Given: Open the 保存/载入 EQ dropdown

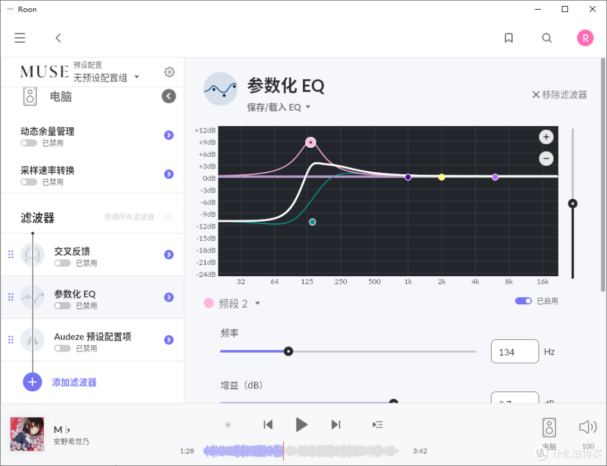Looking at the screenshot, I should click(x=279, y=107).
